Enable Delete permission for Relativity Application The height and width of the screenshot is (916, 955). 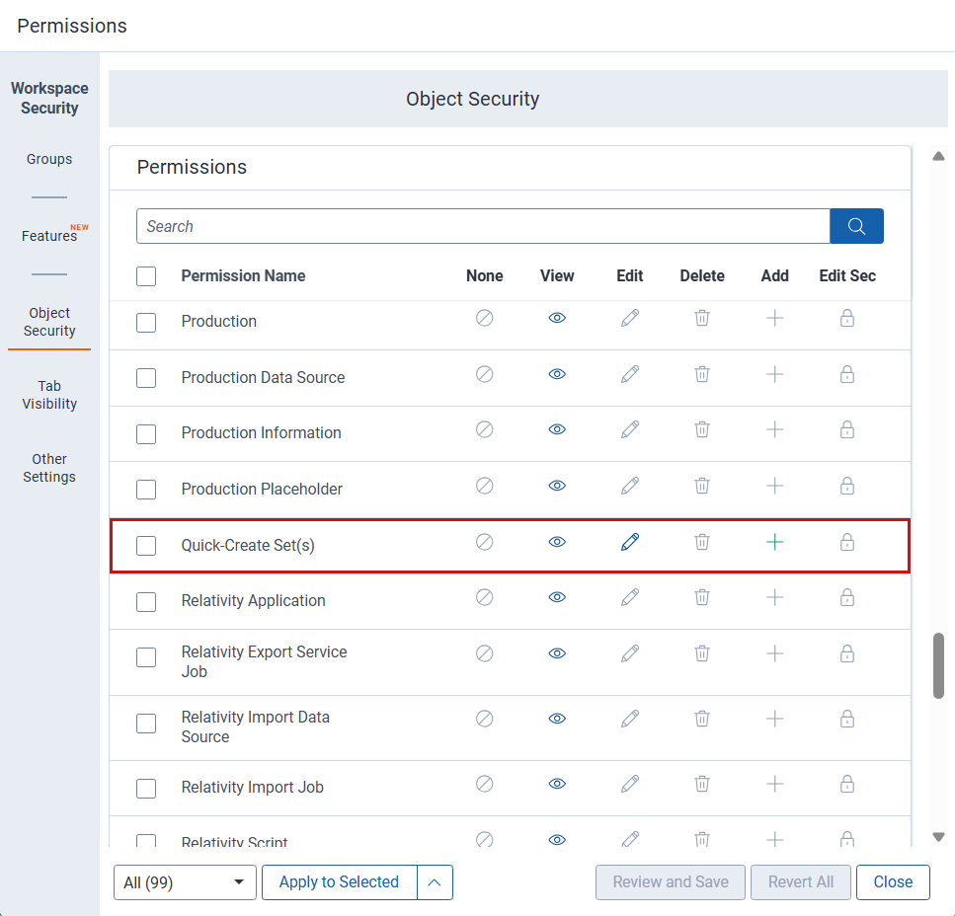701,597
